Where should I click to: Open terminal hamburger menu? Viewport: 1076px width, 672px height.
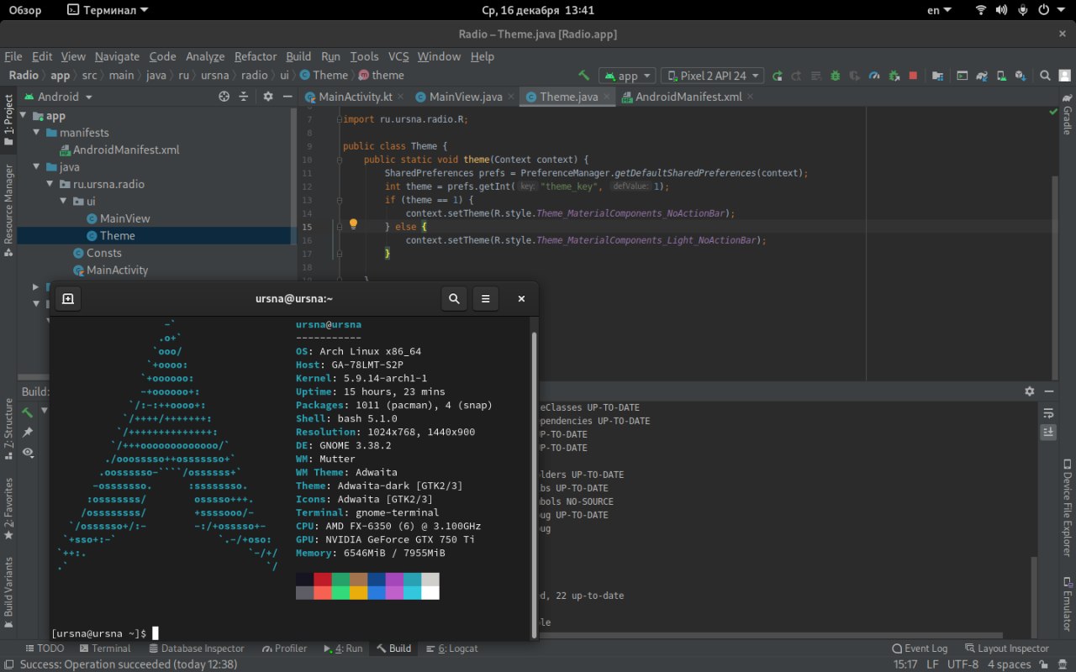486,298
